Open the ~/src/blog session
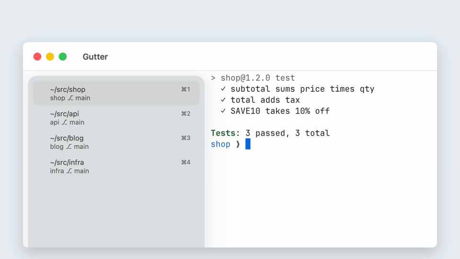 coord(116,142)
